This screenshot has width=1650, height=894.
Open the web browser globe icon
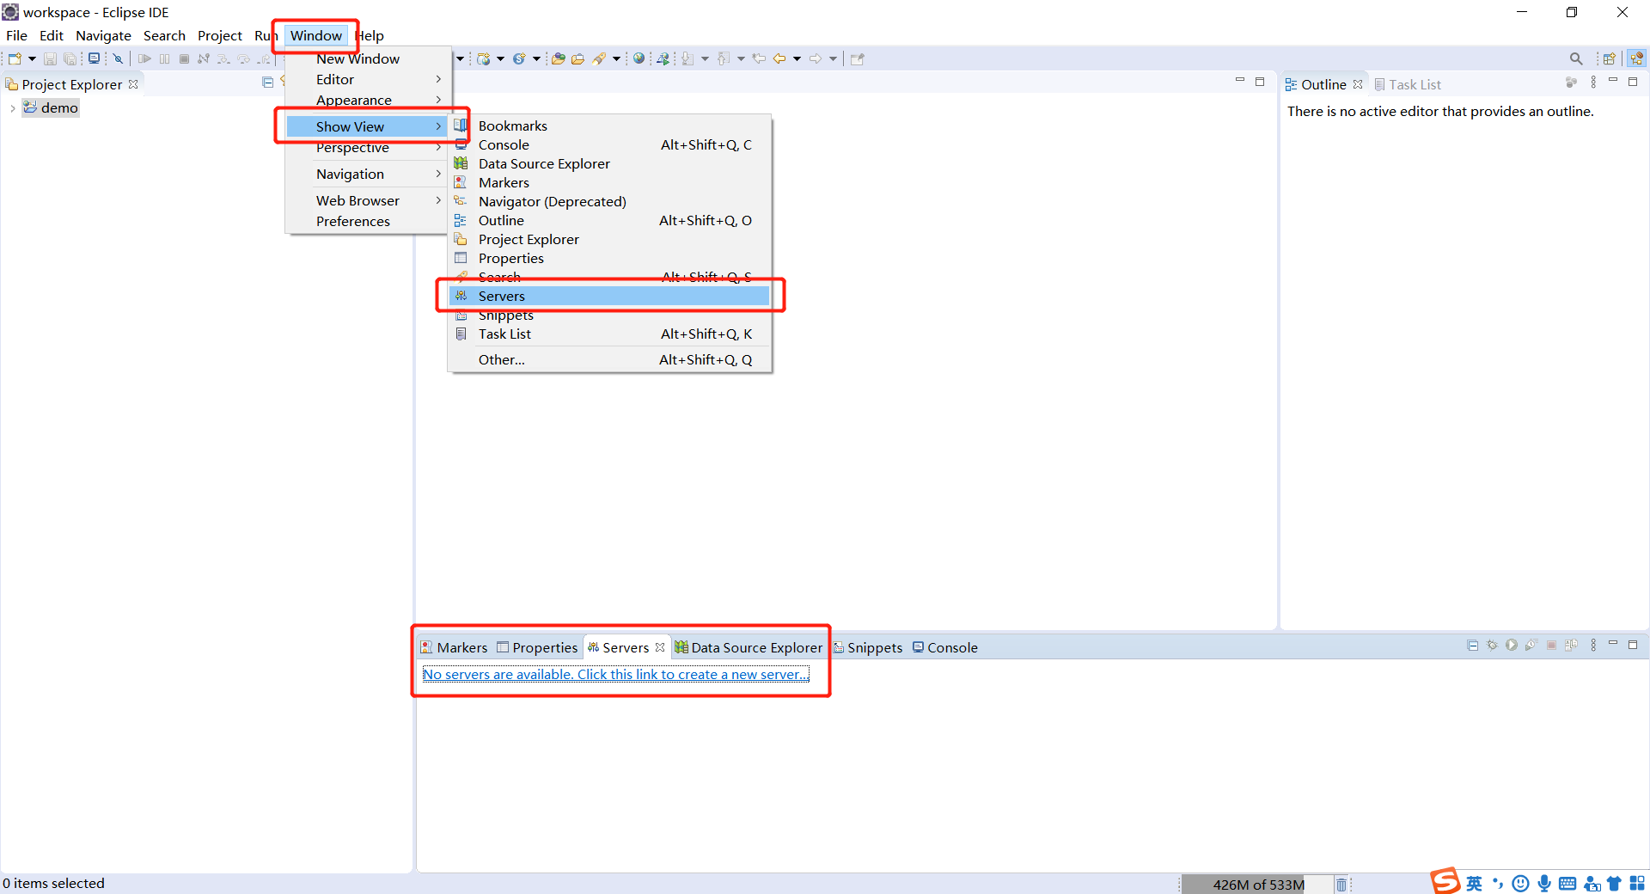[x=639, y=58]
